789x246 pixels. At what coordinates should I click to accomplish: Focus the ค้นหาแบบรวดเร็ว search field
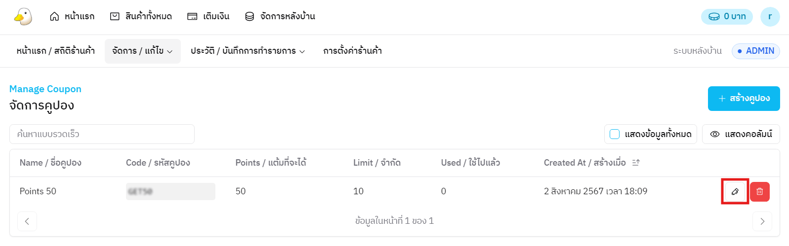102,134
